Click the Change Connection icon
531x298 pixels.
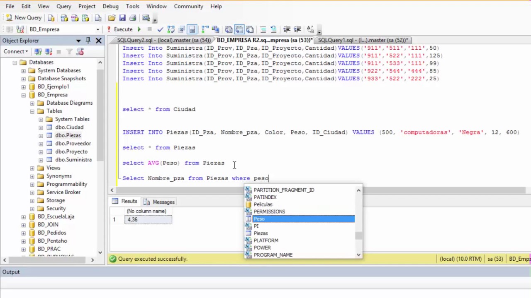coord(20,29)
